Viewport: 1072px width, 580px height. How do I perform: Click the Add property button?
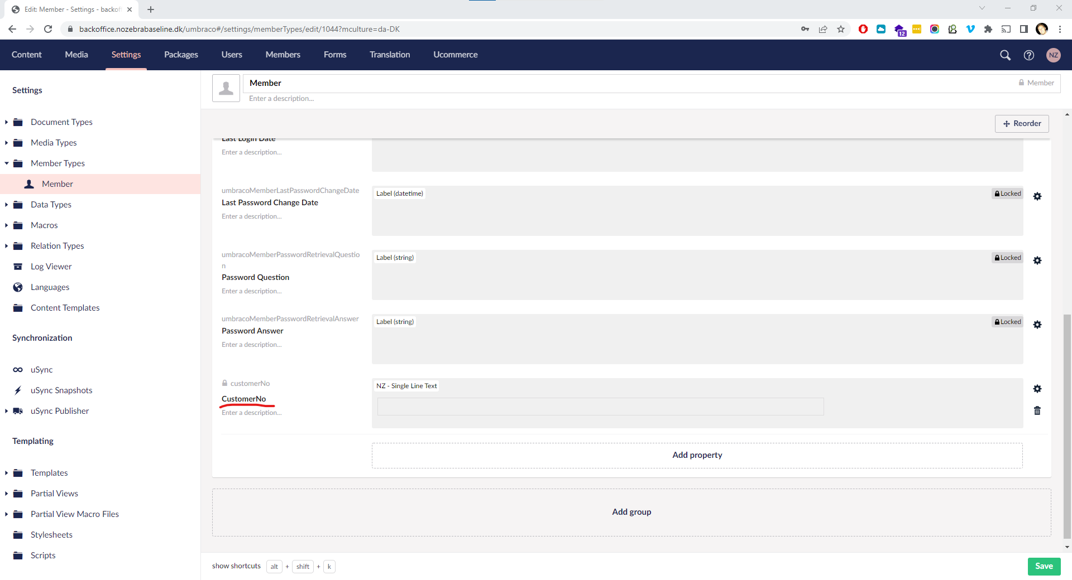697,455
